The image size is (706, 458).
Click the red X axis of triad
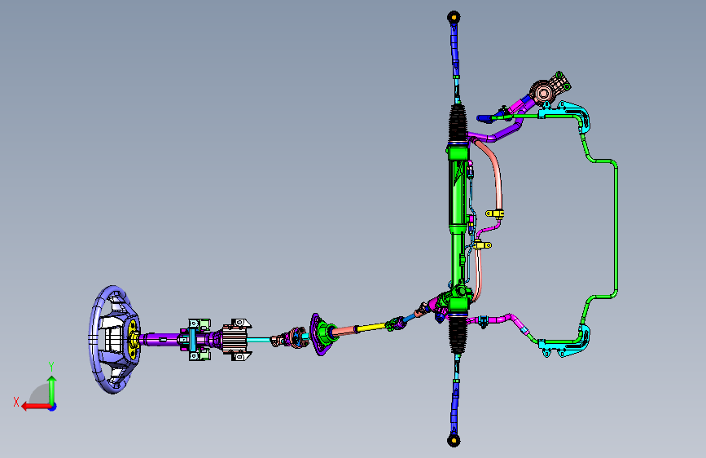tap(35, 407)
